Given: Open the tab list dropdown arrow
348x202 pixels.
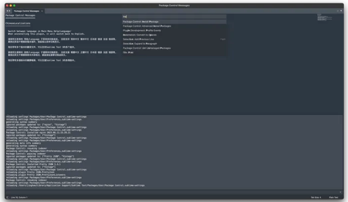Looking at the screenshot, I should coord(341,10).
